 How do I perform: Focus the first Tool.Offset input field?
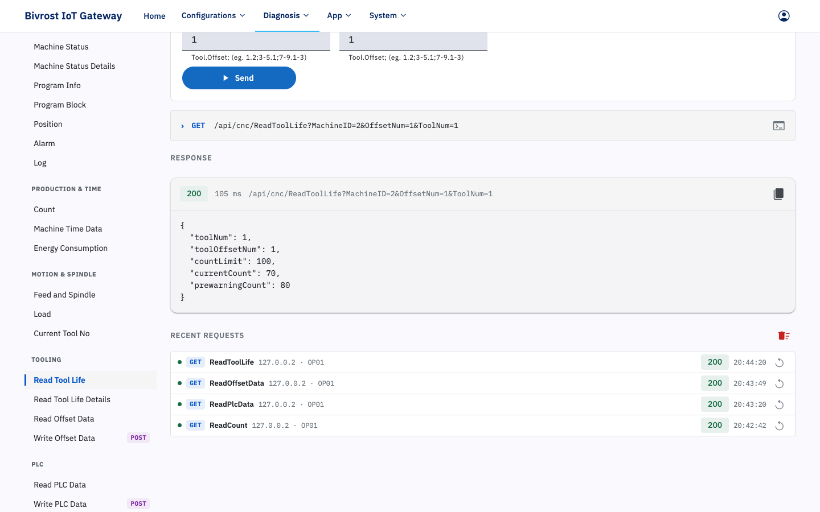click(x=256, y=40)
